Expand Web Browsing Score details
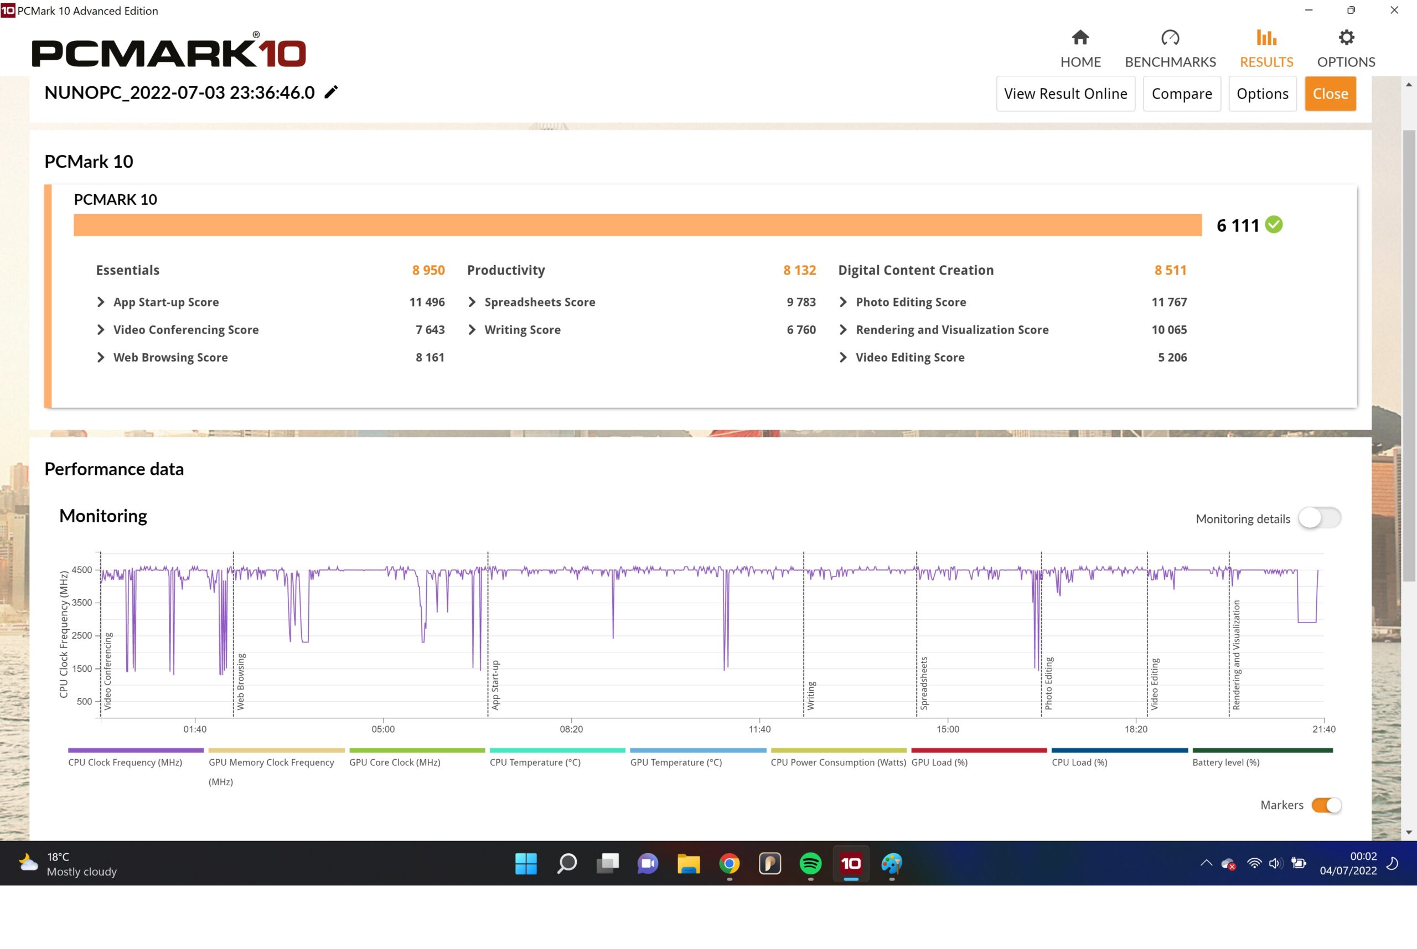1417x949 pixels. click(101, 357)
